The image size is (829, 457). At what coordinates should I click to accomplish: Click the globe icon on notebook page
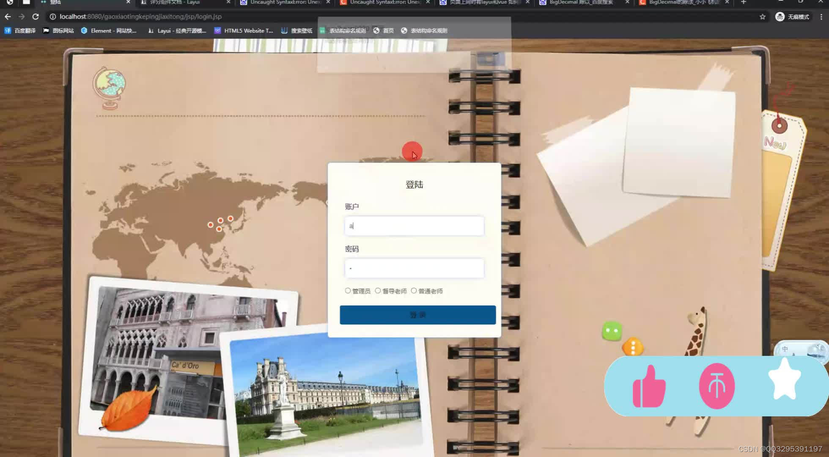point(109,88)
